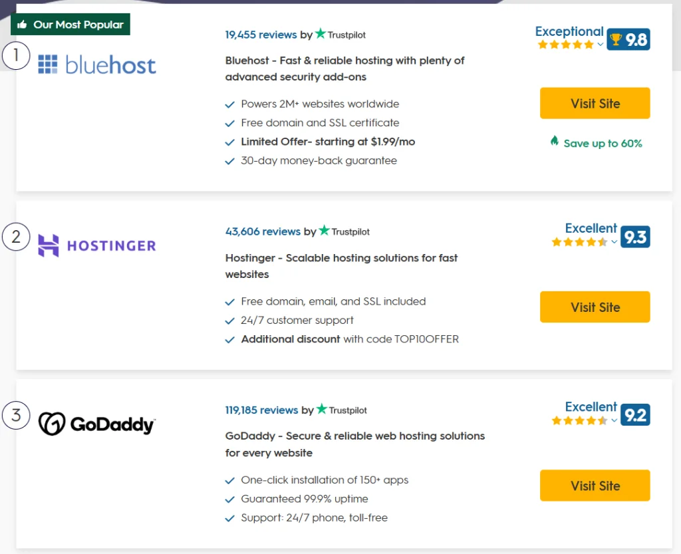681x554 pixels.
Task: Click the Trustpilot star logo for Bluehost
Action: point(321,34)
